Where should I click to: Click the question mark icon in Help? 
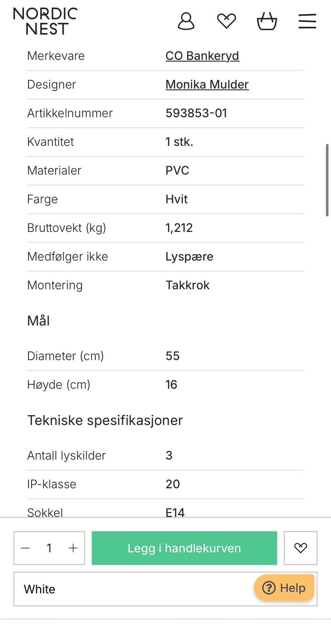[x=269, y=588]
